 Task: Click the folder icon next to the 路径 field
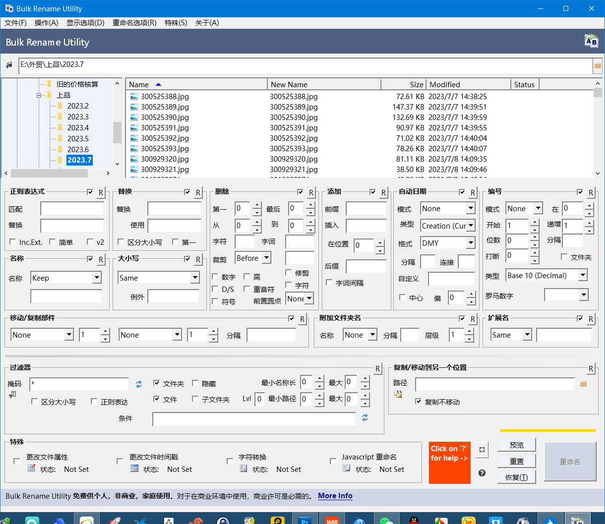[583, 384]
